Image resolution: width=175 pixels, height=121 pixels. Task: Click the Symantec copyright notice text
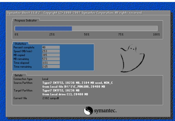coord(93,13)
